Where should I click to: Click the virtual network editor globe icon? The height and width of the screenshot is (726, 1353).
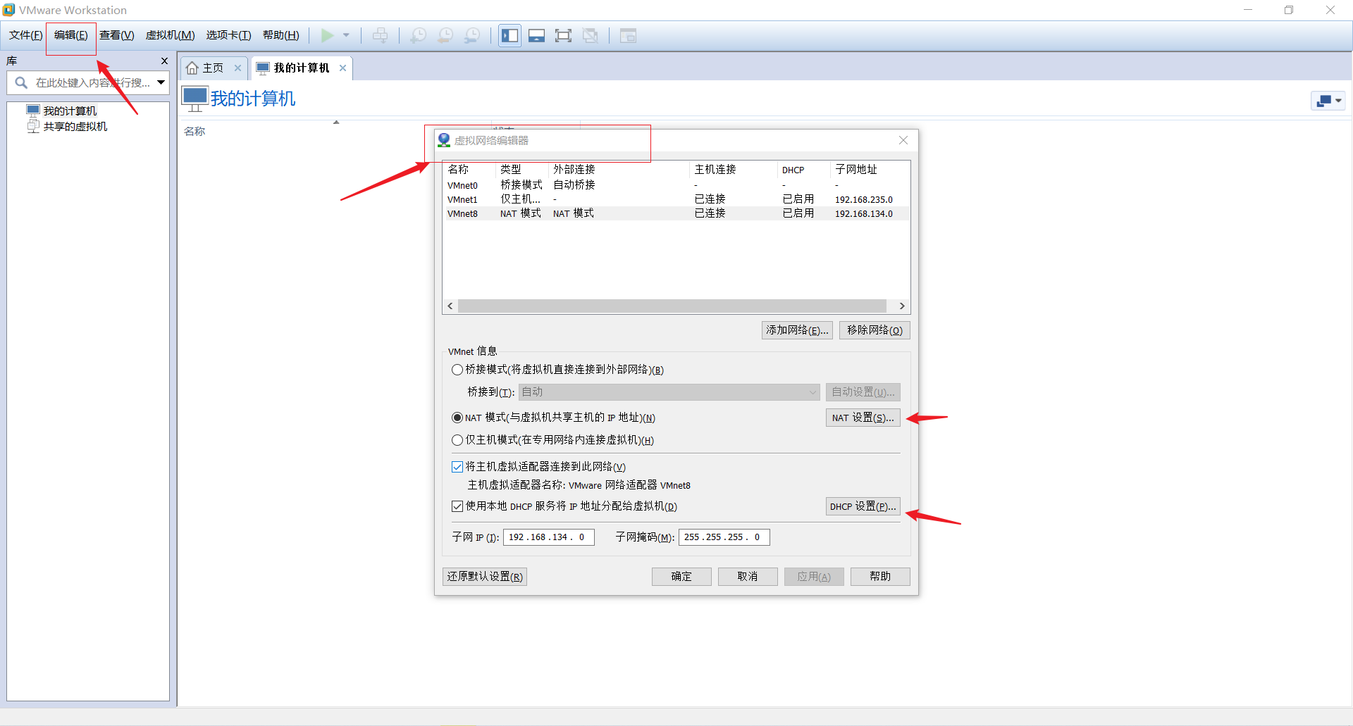coord(444,140)
